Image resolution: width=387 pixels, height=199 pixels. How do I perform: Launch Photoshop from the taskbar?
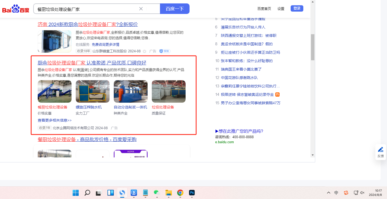(192, 193)
